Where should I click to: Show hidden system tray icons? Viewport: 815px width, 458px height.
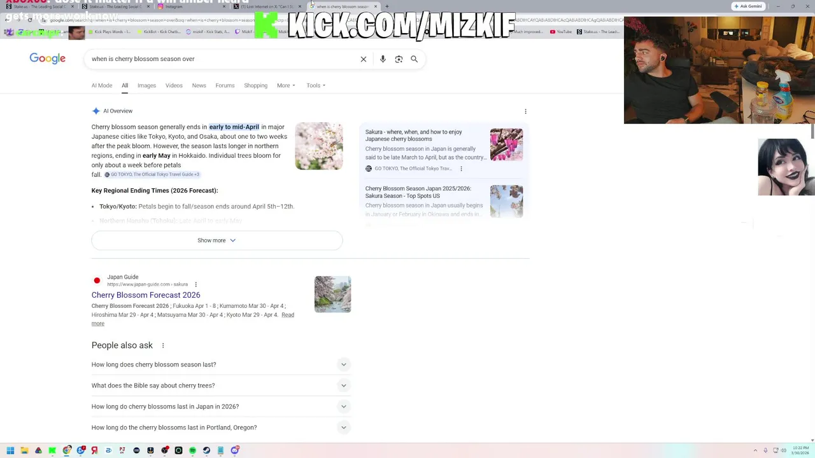point(755,450)
